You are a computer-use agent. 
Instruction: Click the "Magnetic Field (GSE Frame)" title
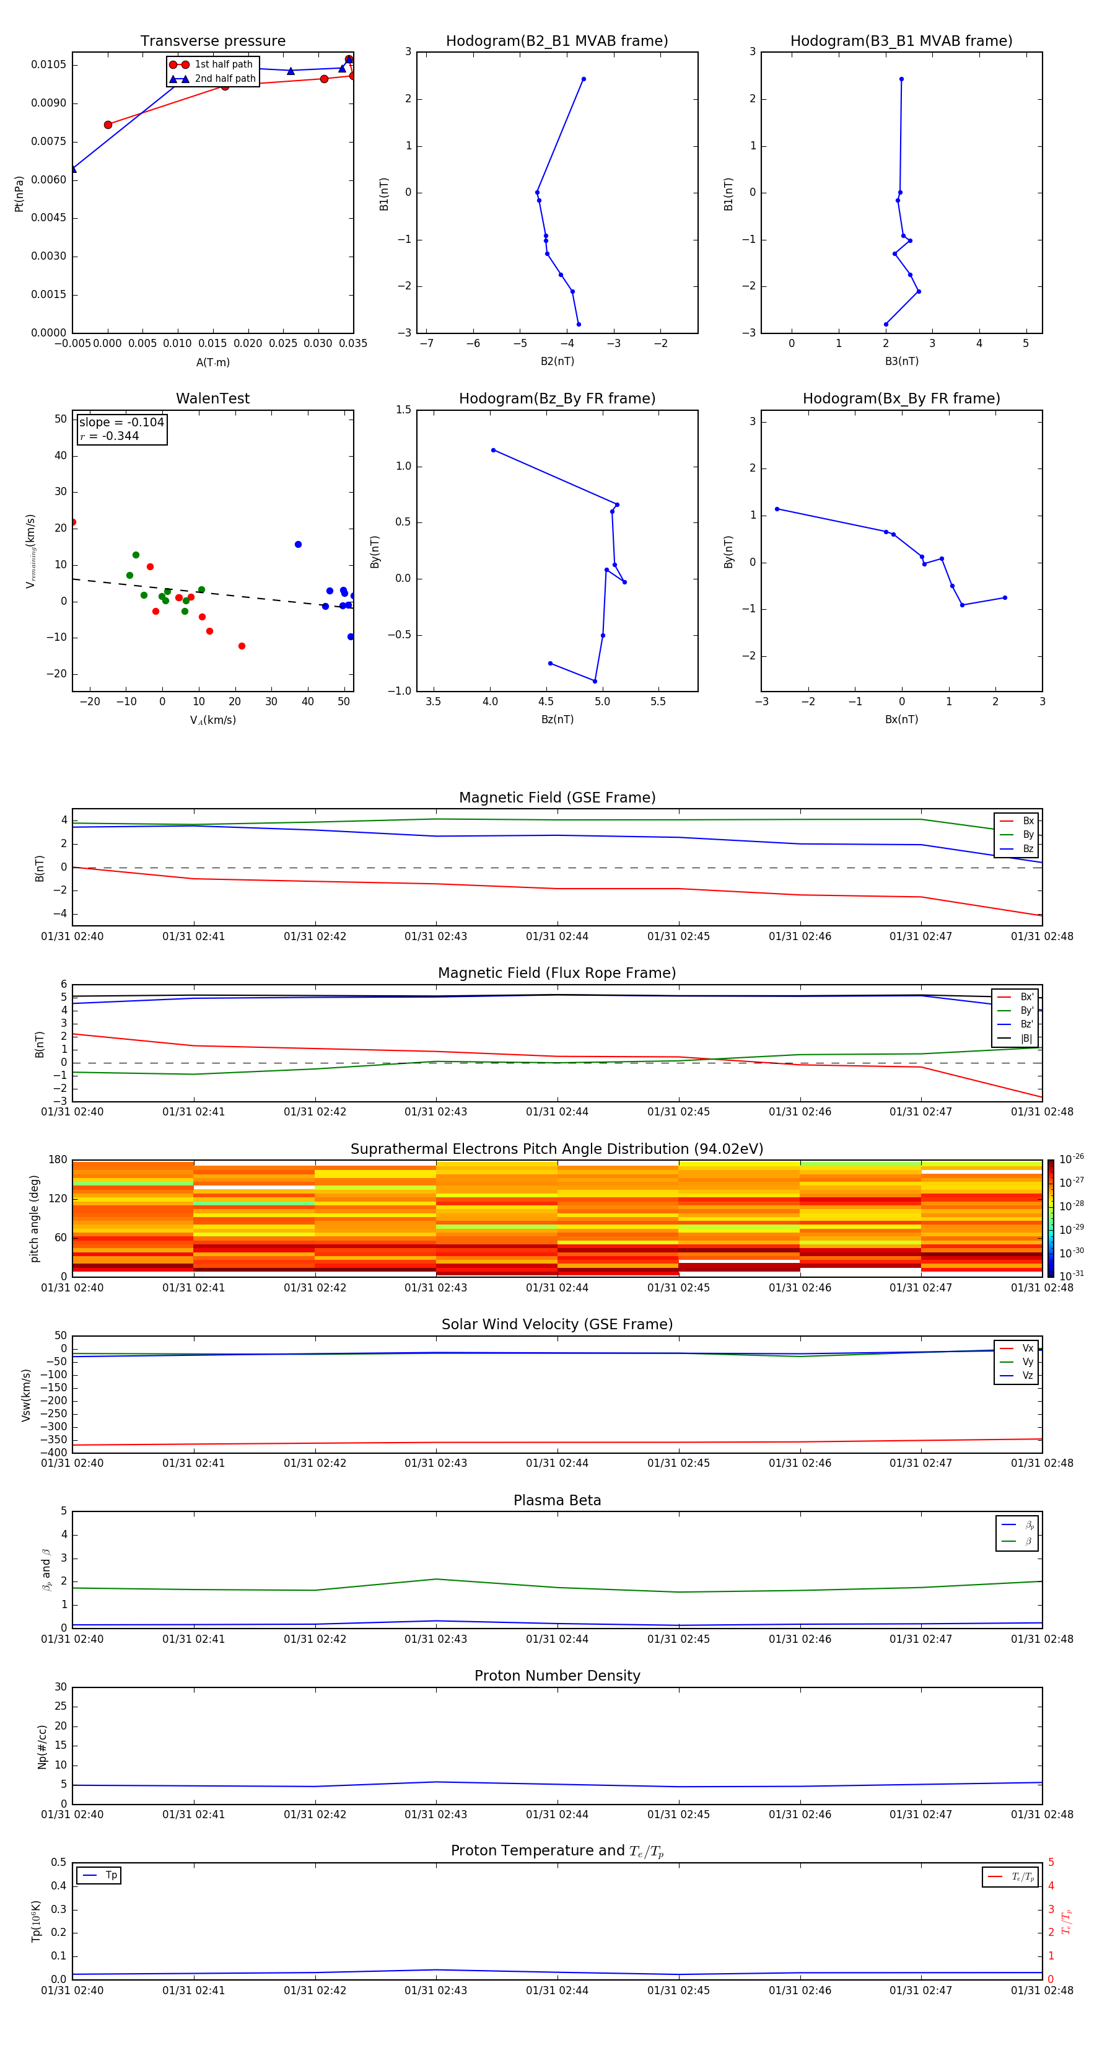click(557, 798)
